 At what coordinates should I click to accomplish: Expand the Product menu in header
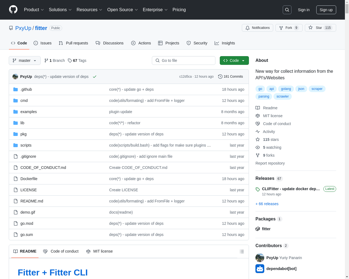(x=34, y=10)
